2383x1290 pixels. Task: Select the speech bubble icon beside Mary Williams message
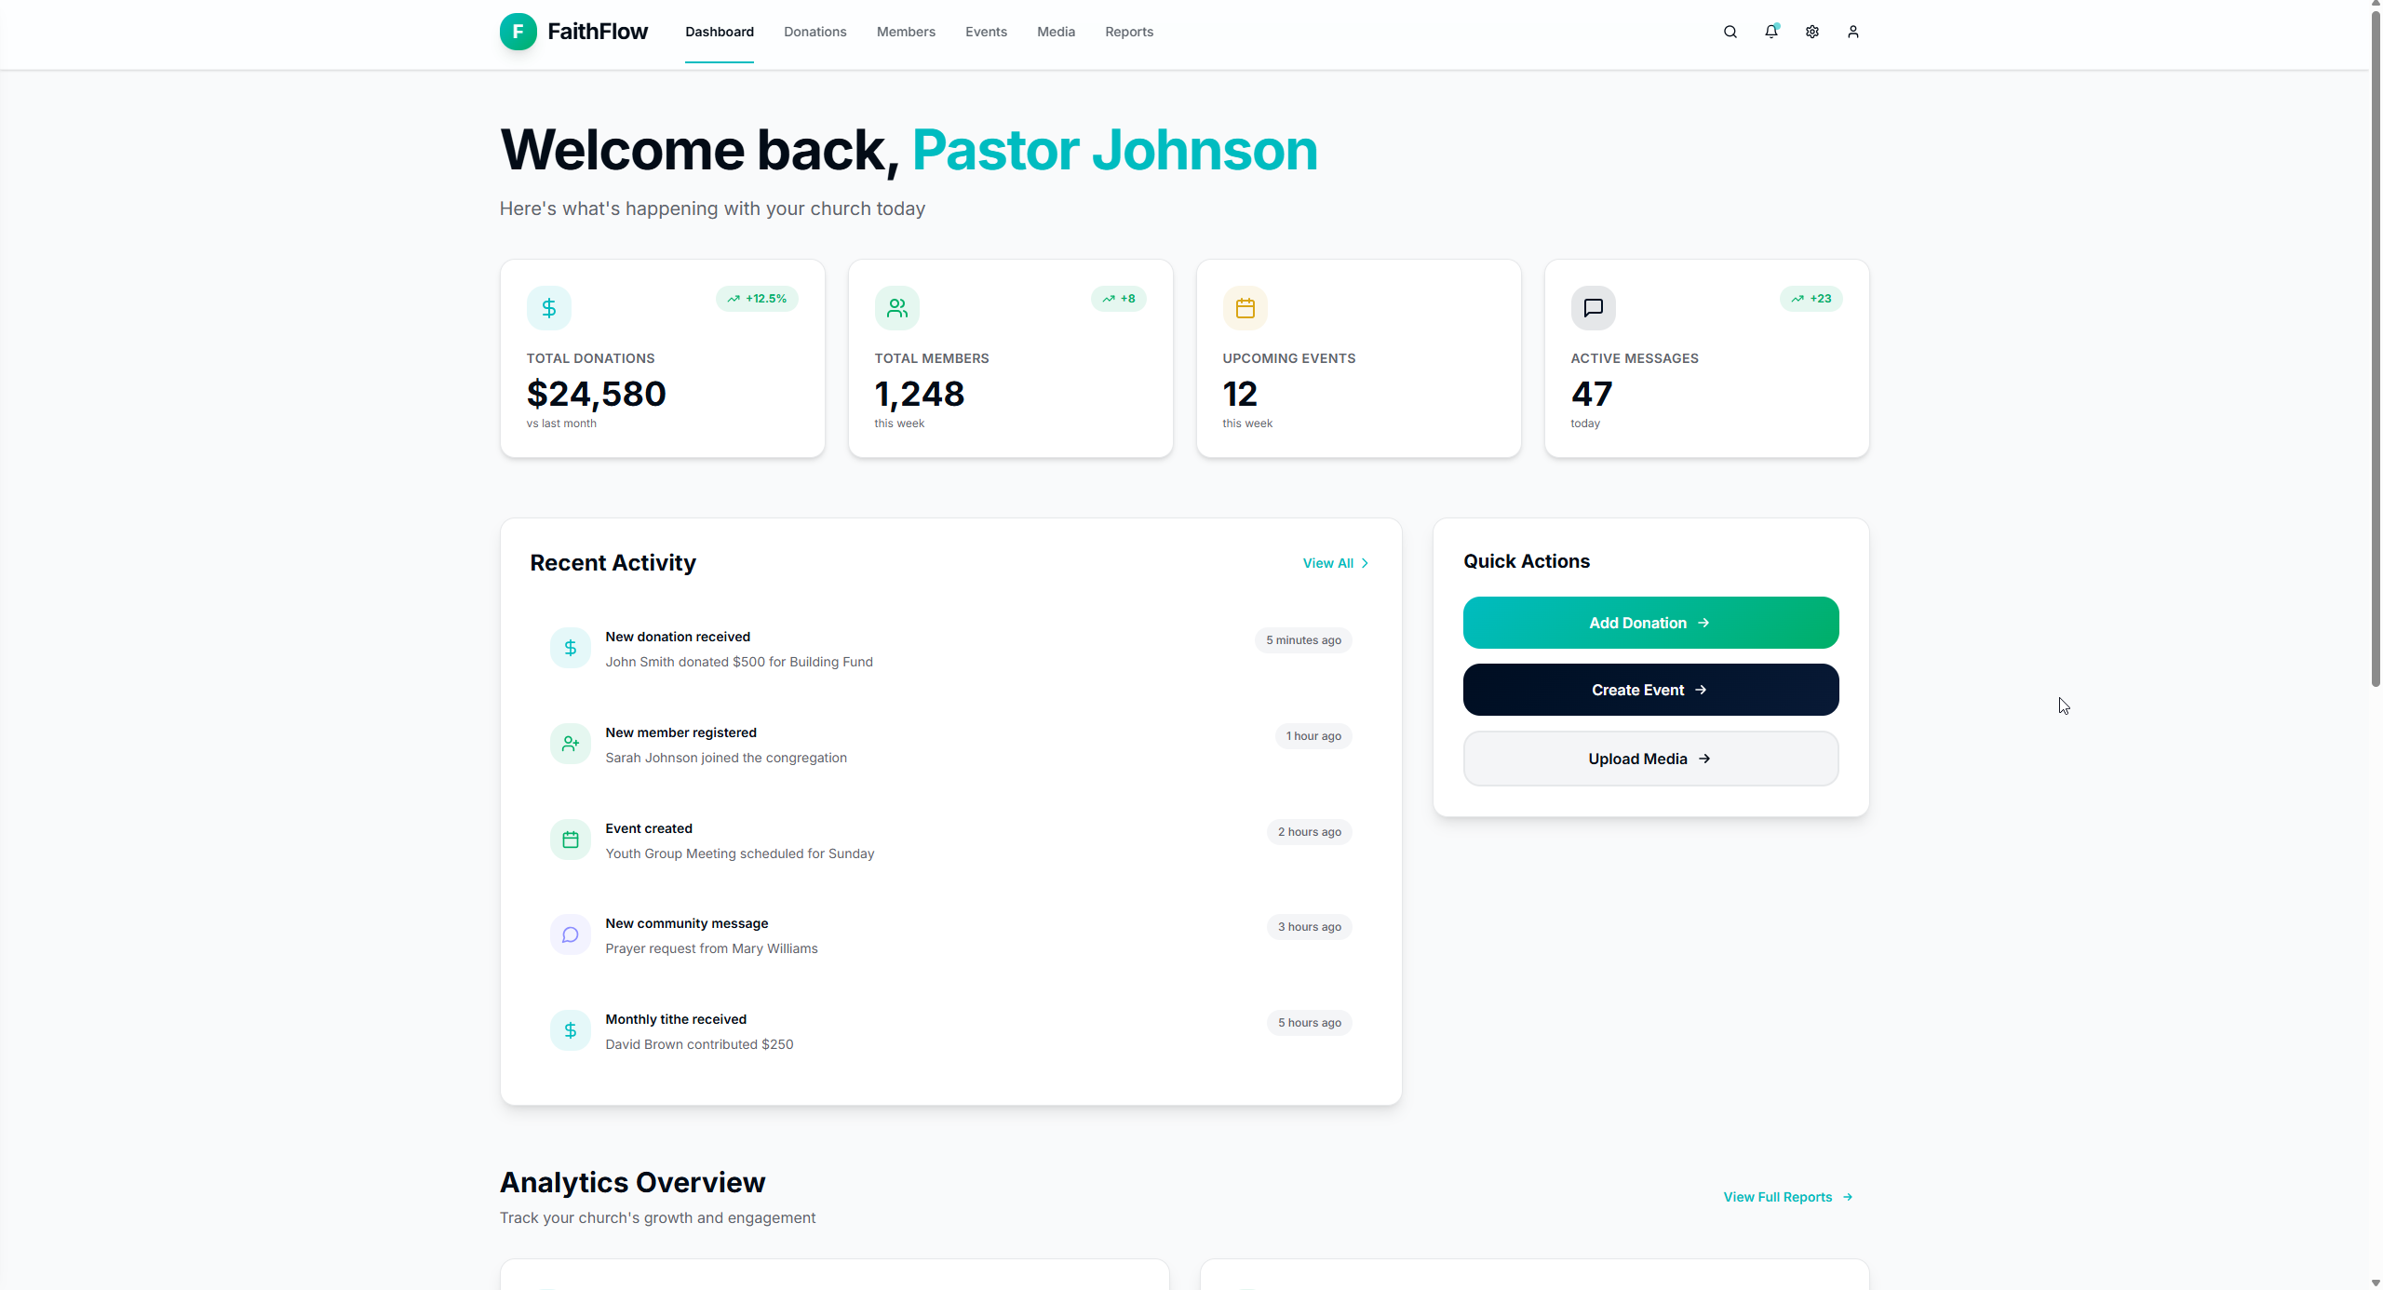click(x=570, y=934)
